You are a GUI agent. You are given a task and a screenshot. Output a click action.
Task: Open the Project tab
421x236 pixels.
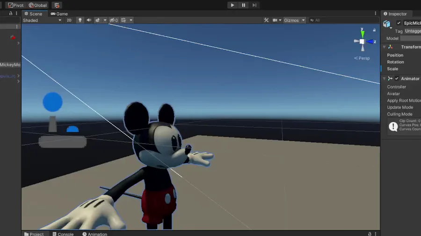coord(34,234)
